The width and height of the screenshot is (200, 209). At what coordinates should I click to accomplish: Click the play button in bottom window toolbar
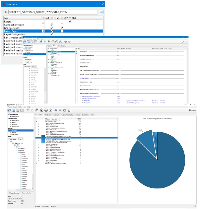[41, 110]
